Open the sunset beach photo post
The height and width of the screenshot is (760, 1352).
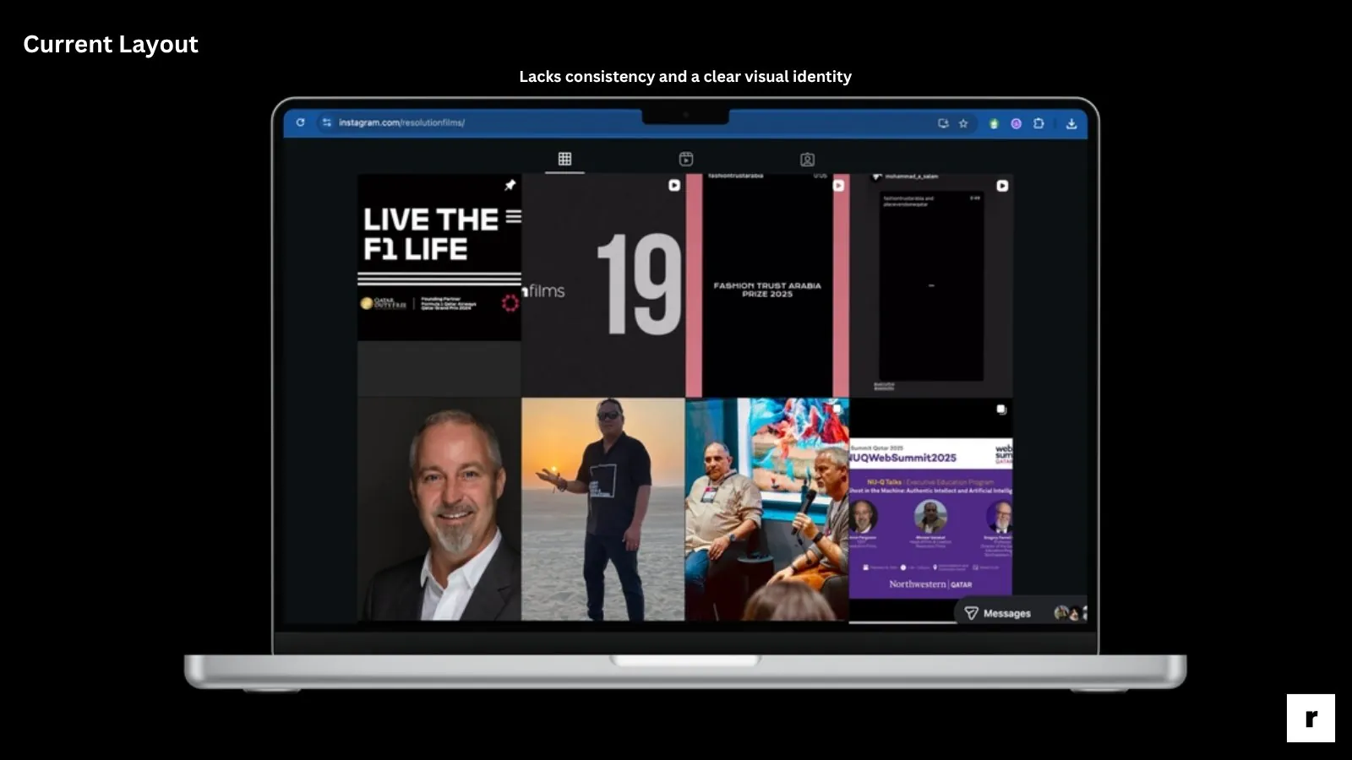[x=603, y=509]
